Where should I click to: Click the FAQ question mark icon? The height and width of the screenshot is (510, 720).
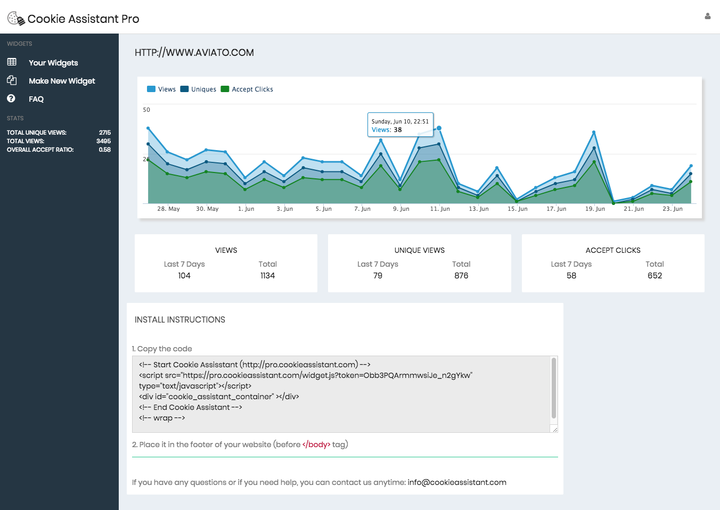click(x=11, y=98)
